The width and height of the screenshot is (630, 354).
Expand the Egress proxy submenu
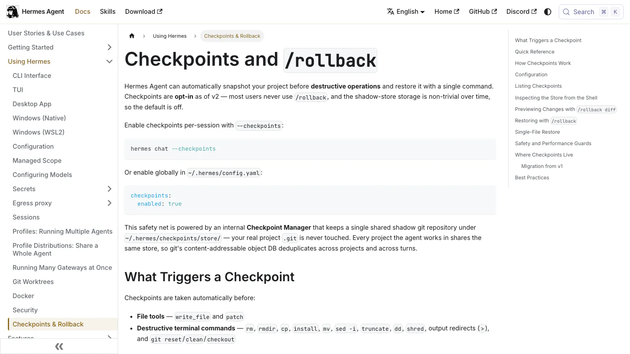[x=109, y=203]
